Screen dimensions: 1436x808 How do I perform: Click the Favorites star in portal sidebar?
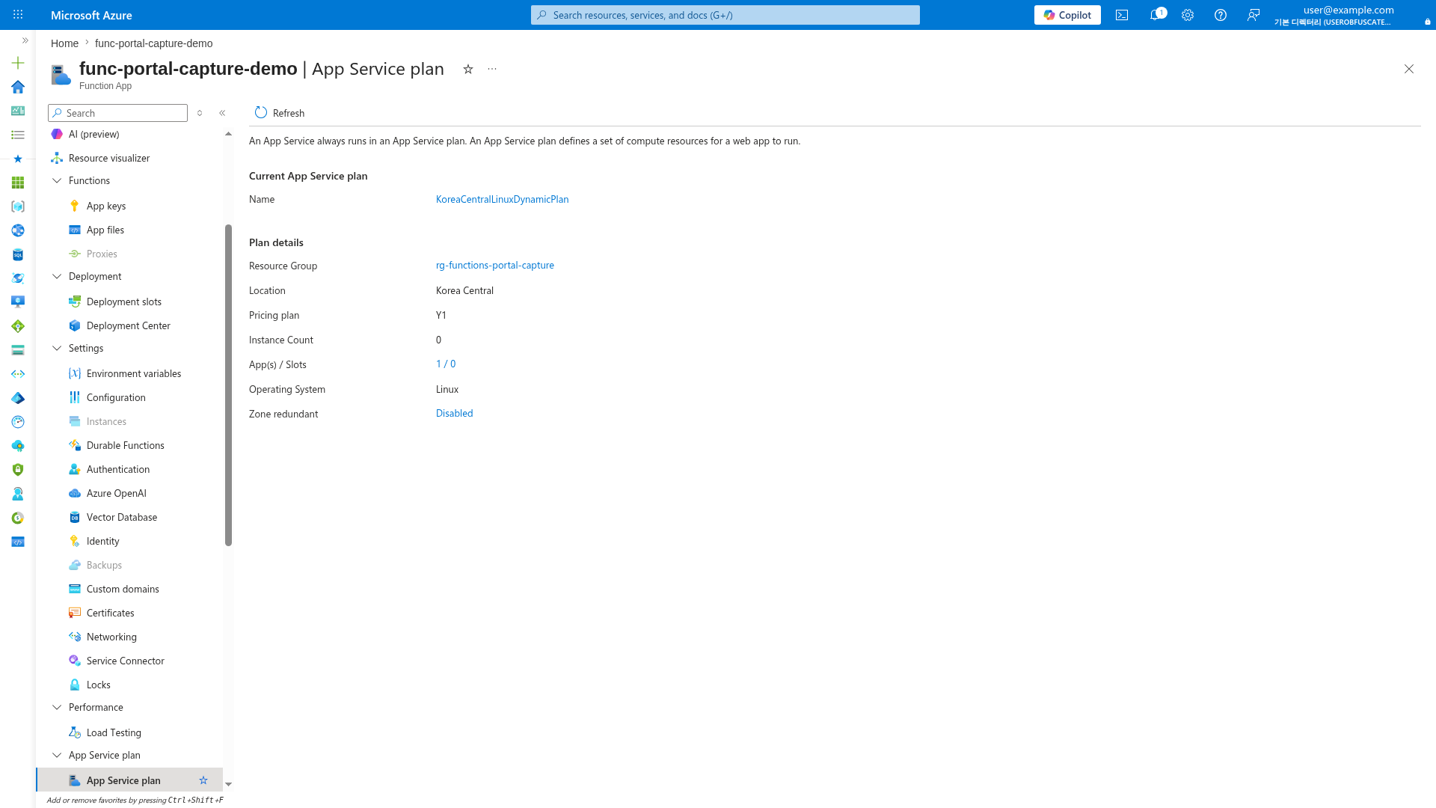click(x=18, y=159)
